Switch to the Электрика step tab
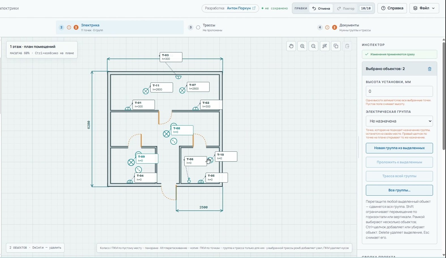The height and width of the screenshot is (258, 446). pos(119,28)
